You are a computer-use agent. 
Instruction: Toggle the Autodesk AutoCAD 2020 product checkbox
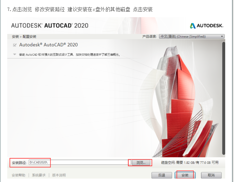click(x=15, y=45)
